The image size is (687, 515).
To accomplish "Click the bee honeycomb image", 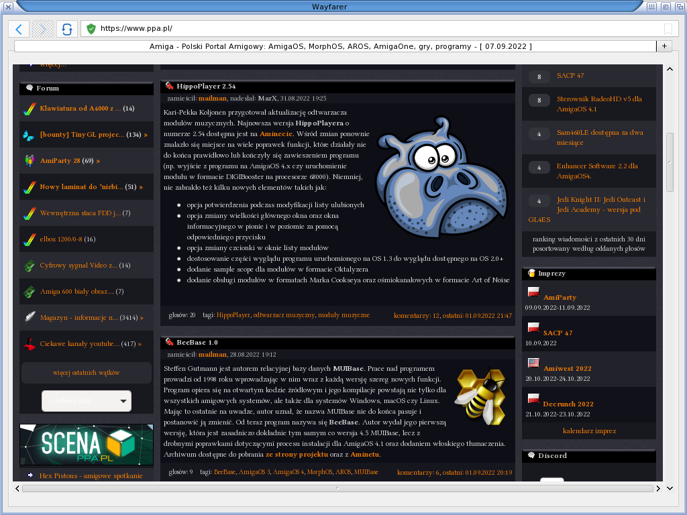I will click(x=480, y=397).
